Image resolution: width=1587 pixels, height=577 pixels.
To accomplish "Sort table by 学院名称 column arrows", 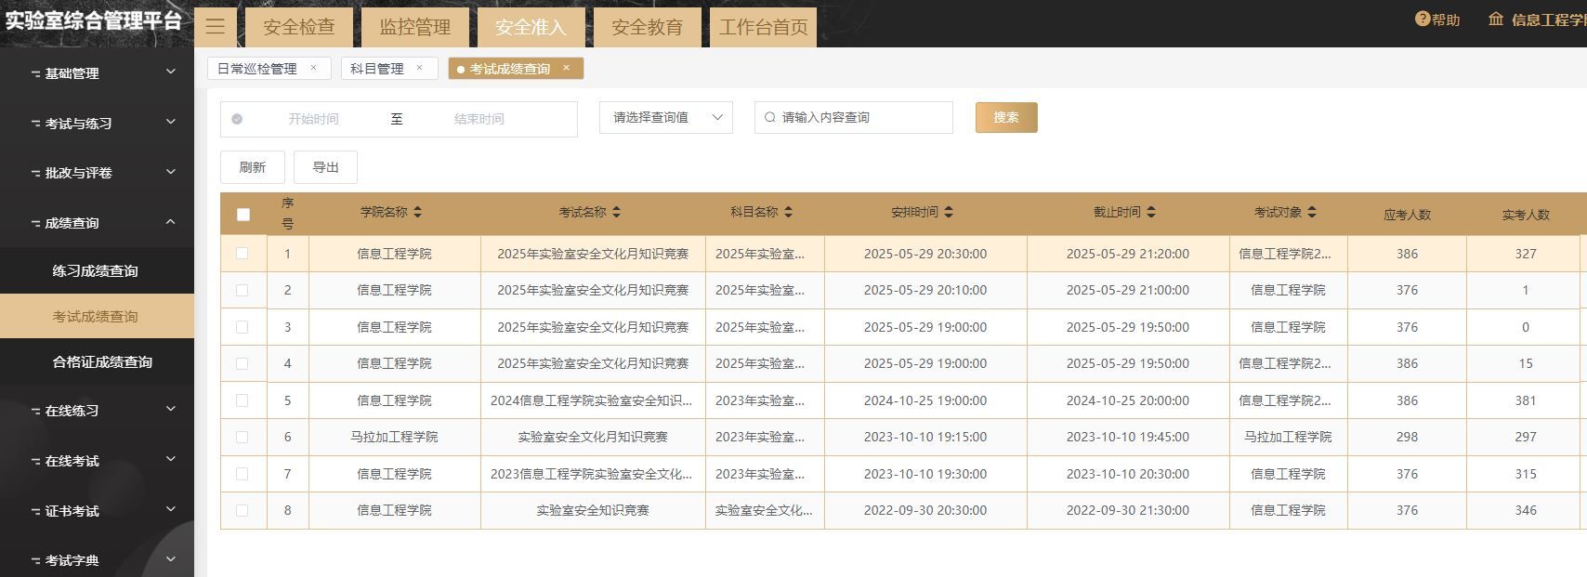I will point(417,212).
